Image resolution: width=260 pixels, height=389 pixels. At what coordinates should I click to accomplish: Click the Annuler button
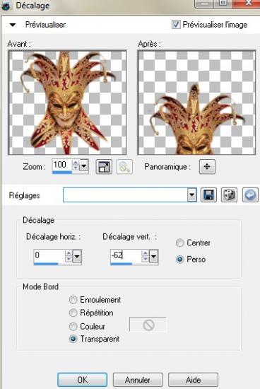[138, 380]
